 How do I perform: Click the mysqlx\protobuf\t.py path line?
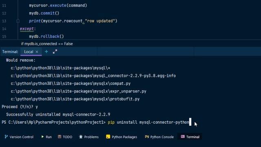click(x=75, y=99)
